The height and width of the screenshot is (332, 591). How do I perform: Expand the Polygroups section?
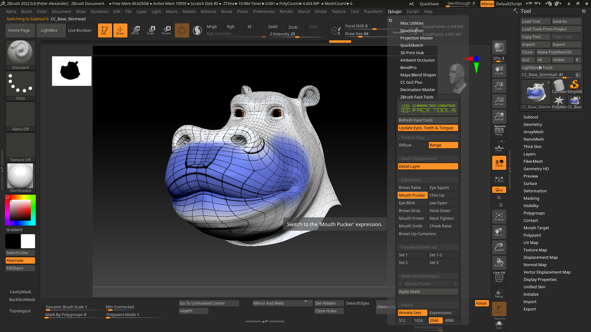pyautogui.click(x=534, y=213)
